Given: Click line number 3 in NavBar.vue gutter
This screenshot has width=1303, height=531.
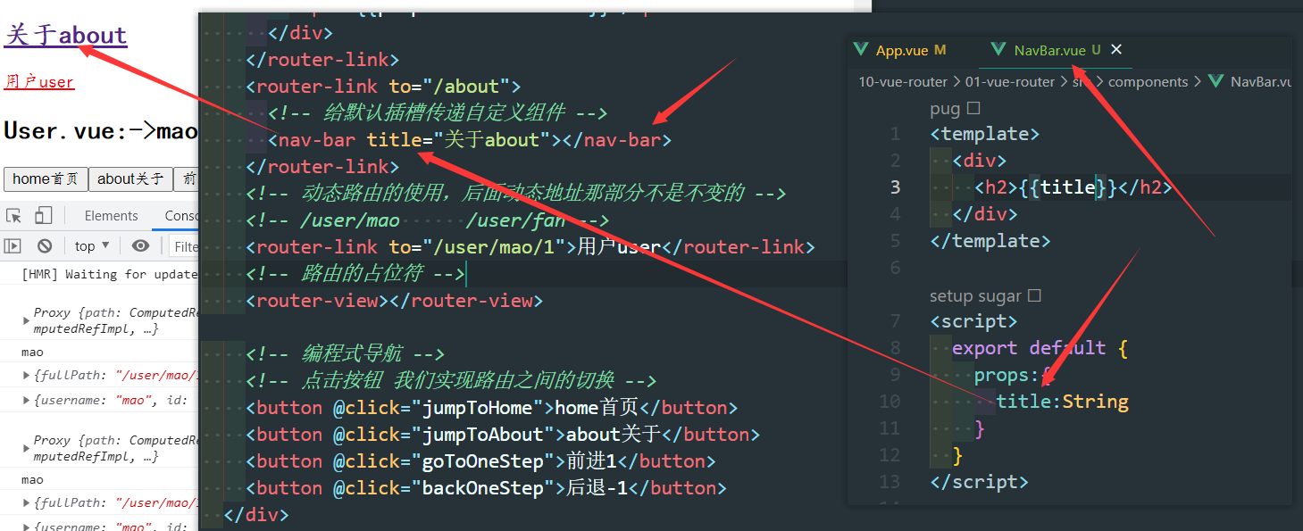Looking at the screenshot, I should tap(895, 187).
